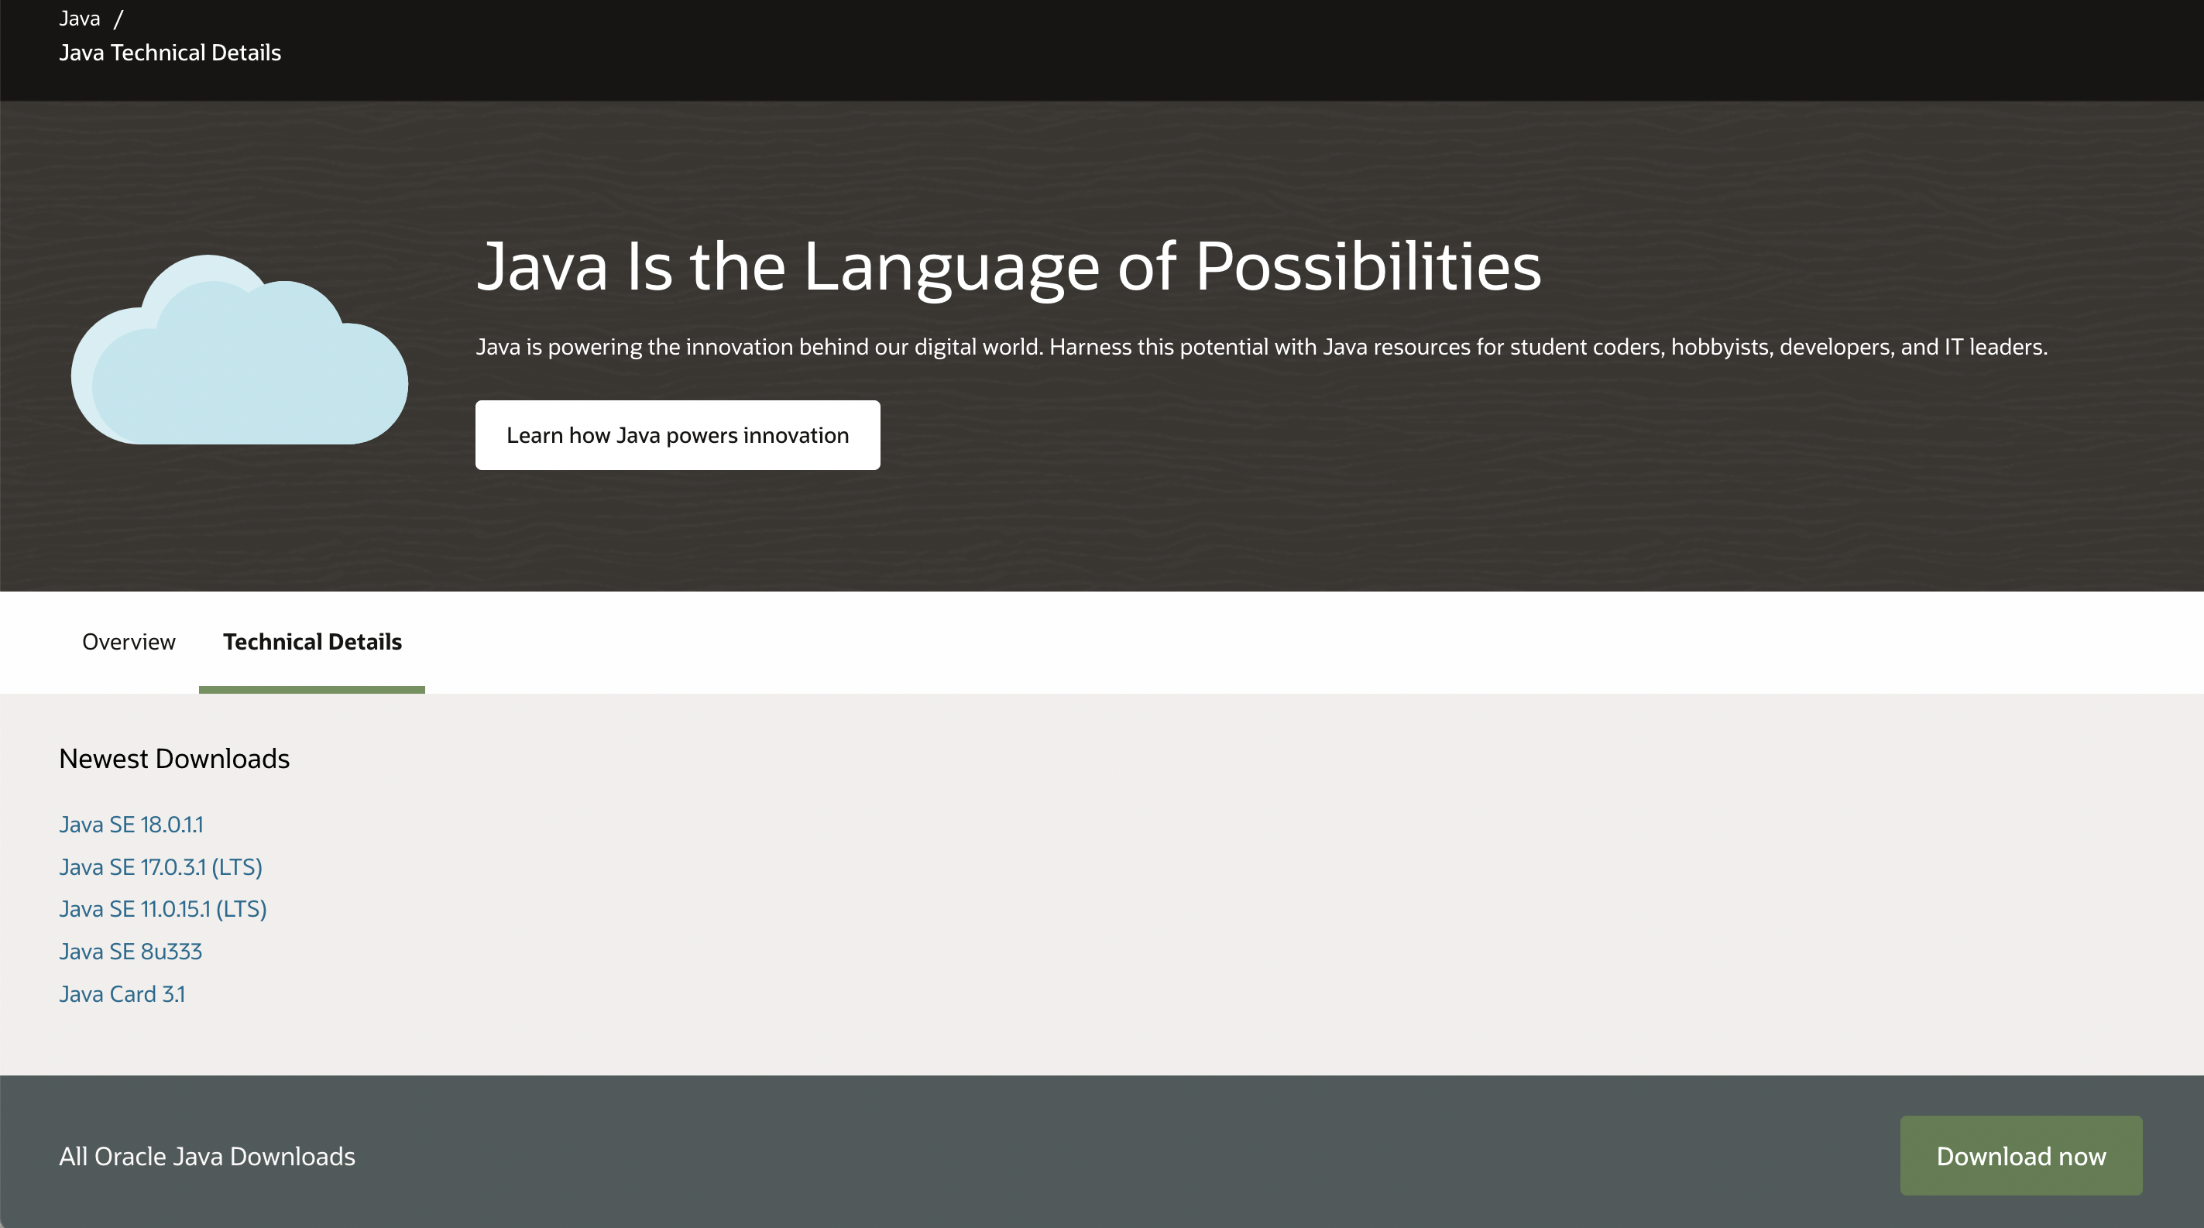
Task: Open the Java breadcrumb link
Action: 80,18
